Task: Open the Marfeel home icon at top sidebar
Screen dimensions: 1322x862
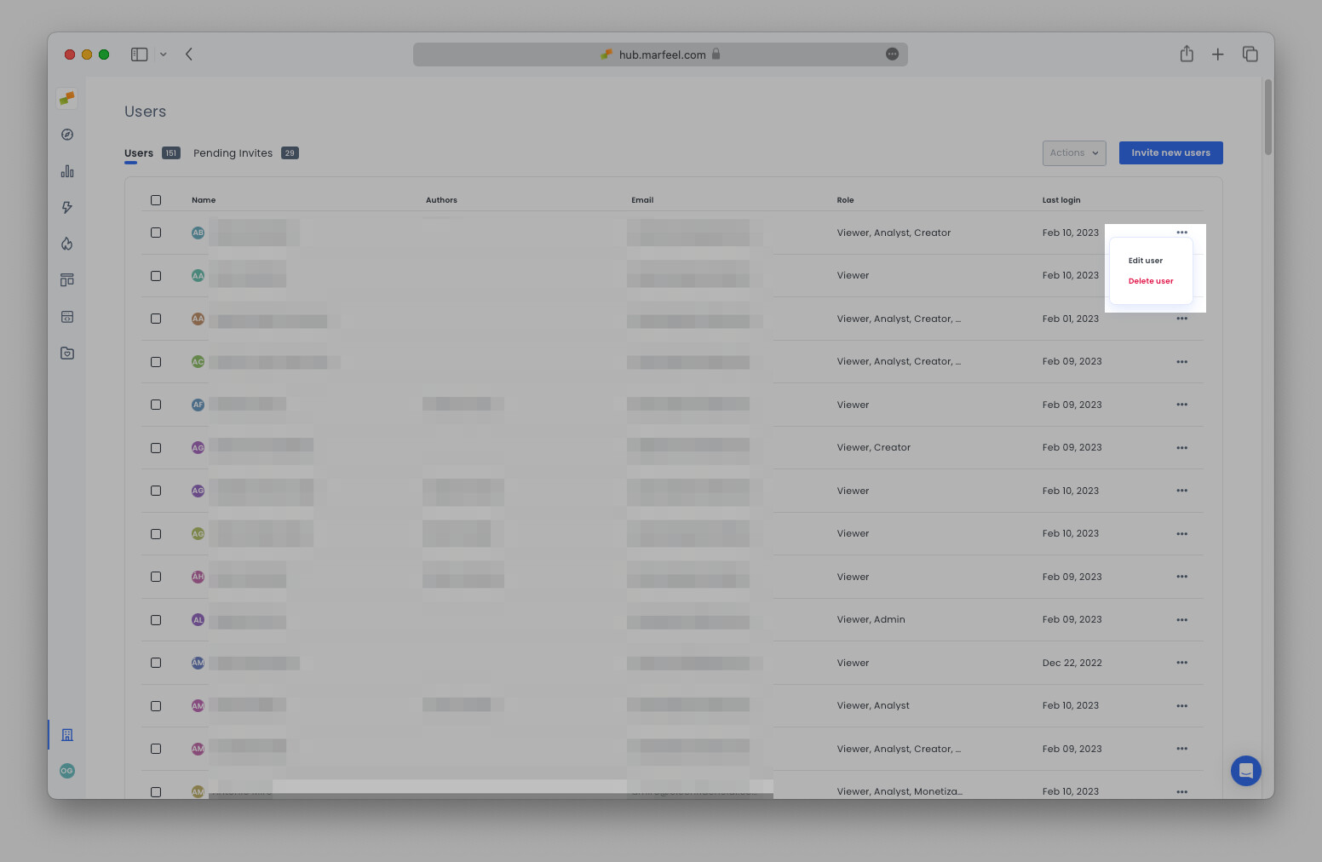Action: (66, 98)
